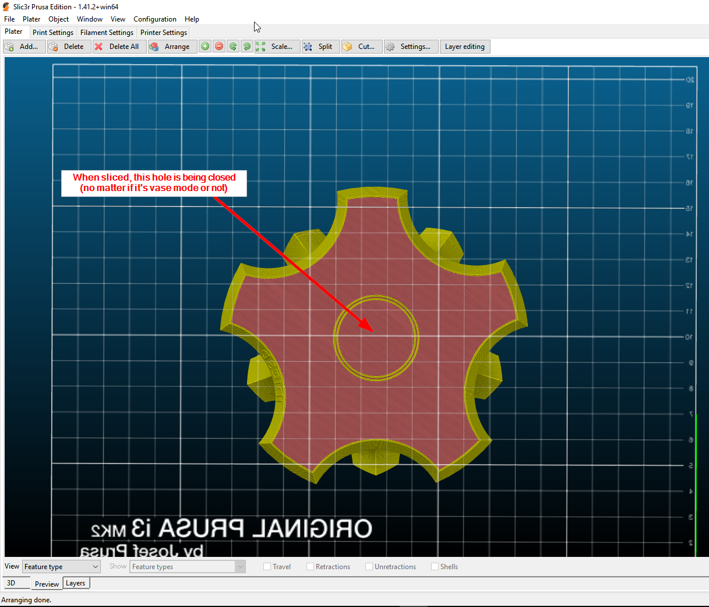Viewport: 709px width, 607px height.
Task: Click the Delete toolbar button
Action: point(69,47)
